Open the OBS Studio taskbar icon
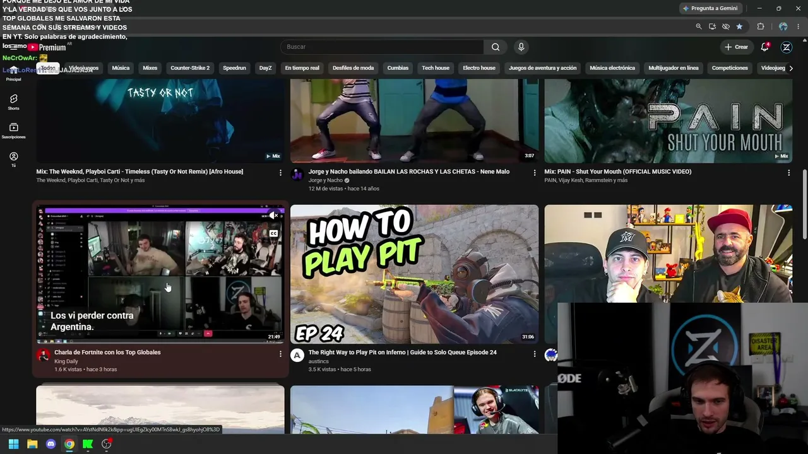Image resolution: width=808 pixels, height=454 pixels. (107, 444)
